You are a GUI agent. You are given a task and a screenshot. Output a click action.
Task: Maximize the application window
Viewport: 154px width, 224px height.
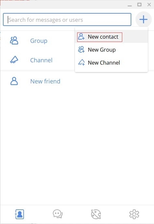coord(139,5)
